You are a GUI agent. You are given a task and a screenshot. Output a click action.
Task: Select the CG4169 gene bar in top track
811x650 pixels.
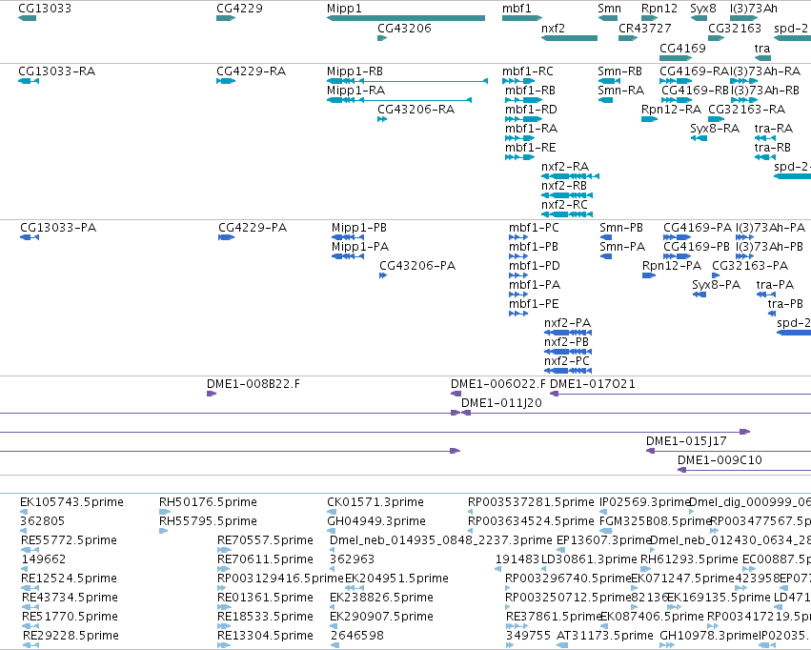[676, 58]
